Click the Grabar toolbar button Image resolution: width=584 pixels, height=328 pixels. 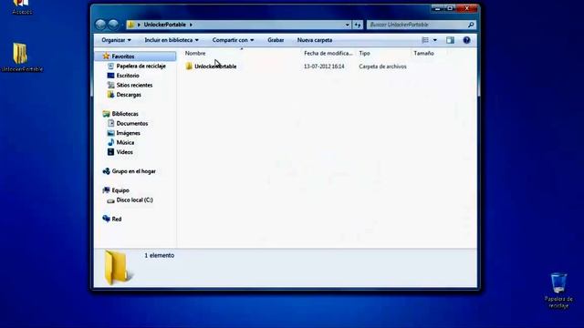(x=276, y=40)
